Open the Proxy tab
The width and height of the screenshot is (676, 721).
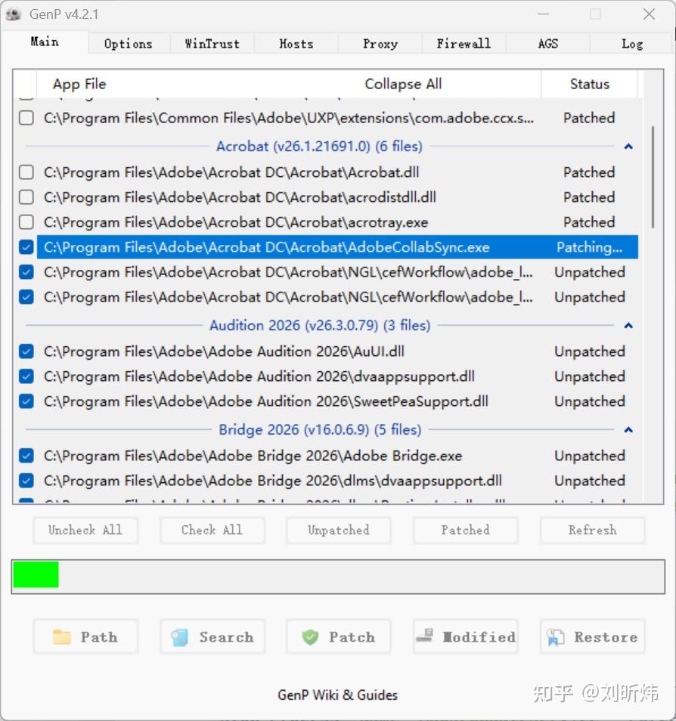tap(380, 44)
